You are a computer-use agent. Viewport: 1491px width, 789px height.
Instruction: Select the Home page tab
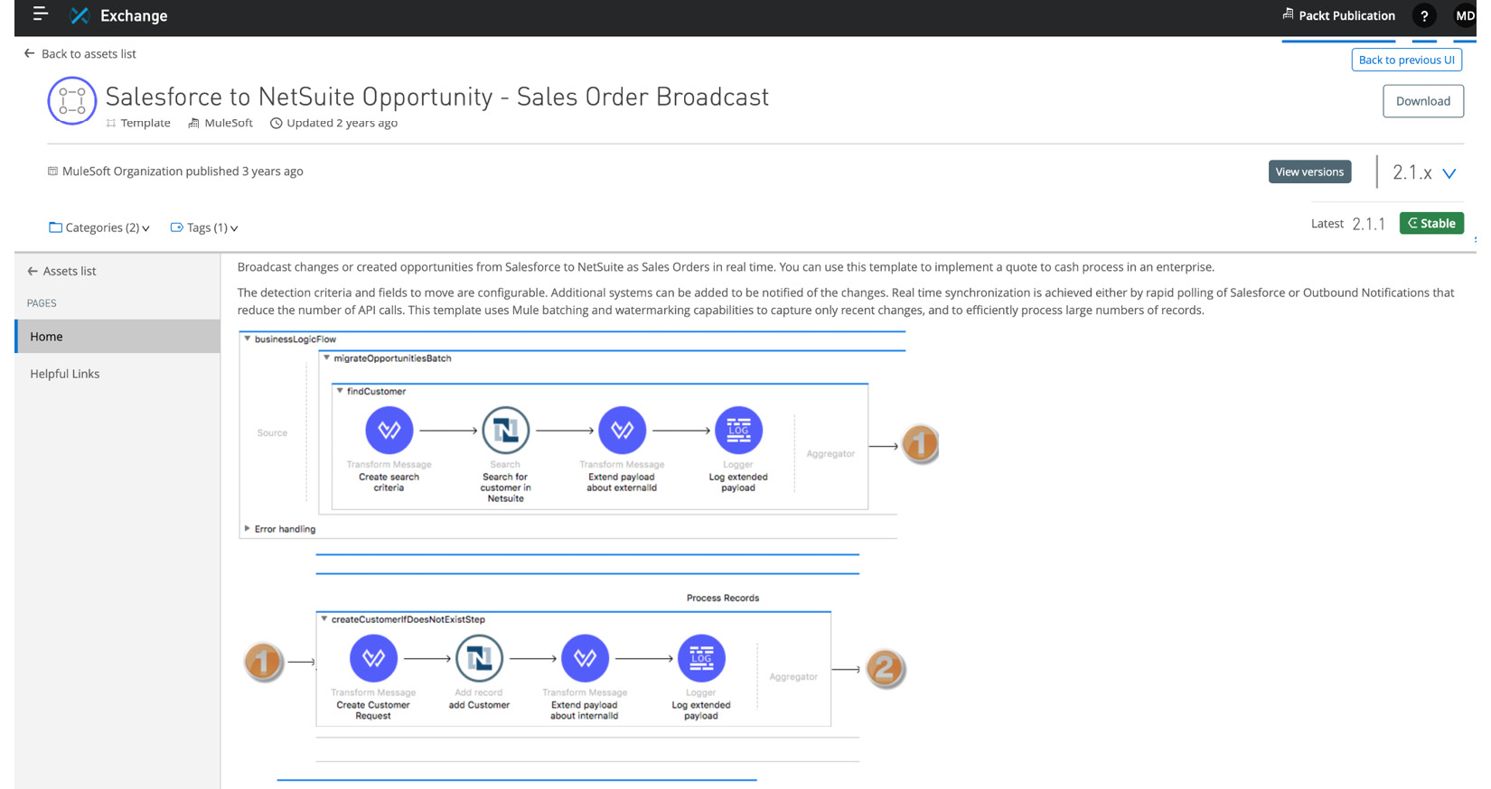[117, 336]
